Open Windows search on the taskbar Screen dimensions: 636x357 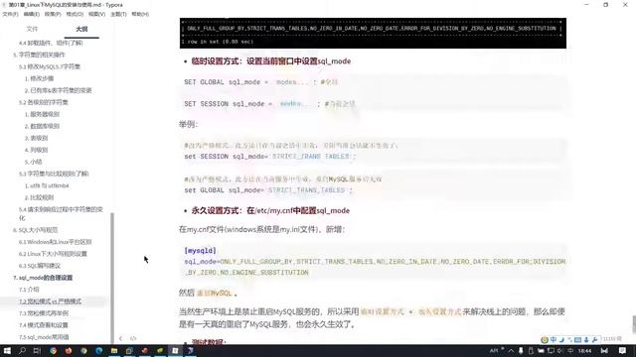[22, 350]
